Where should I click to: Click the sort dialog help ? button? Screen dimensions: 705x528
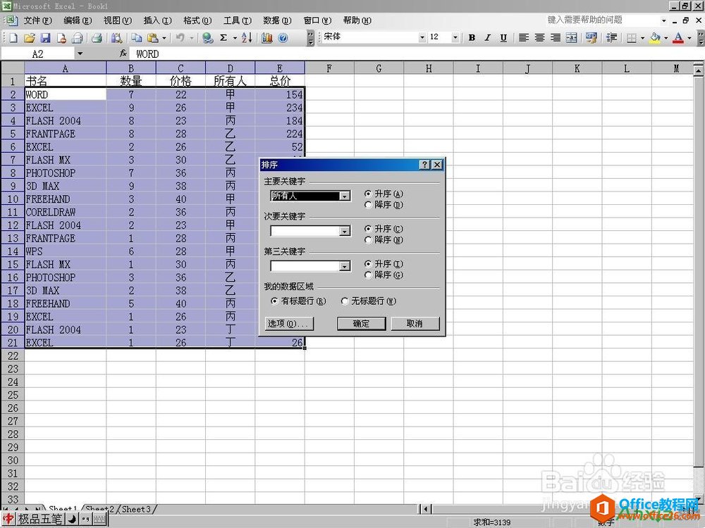pyautogui.click(x=424, y=165)
